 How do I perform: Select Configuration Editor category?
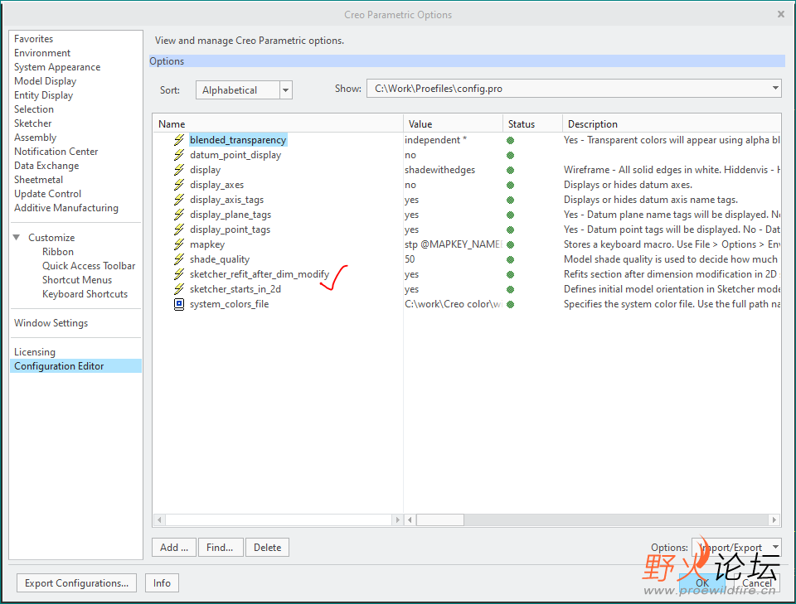[x=75, y=366]
